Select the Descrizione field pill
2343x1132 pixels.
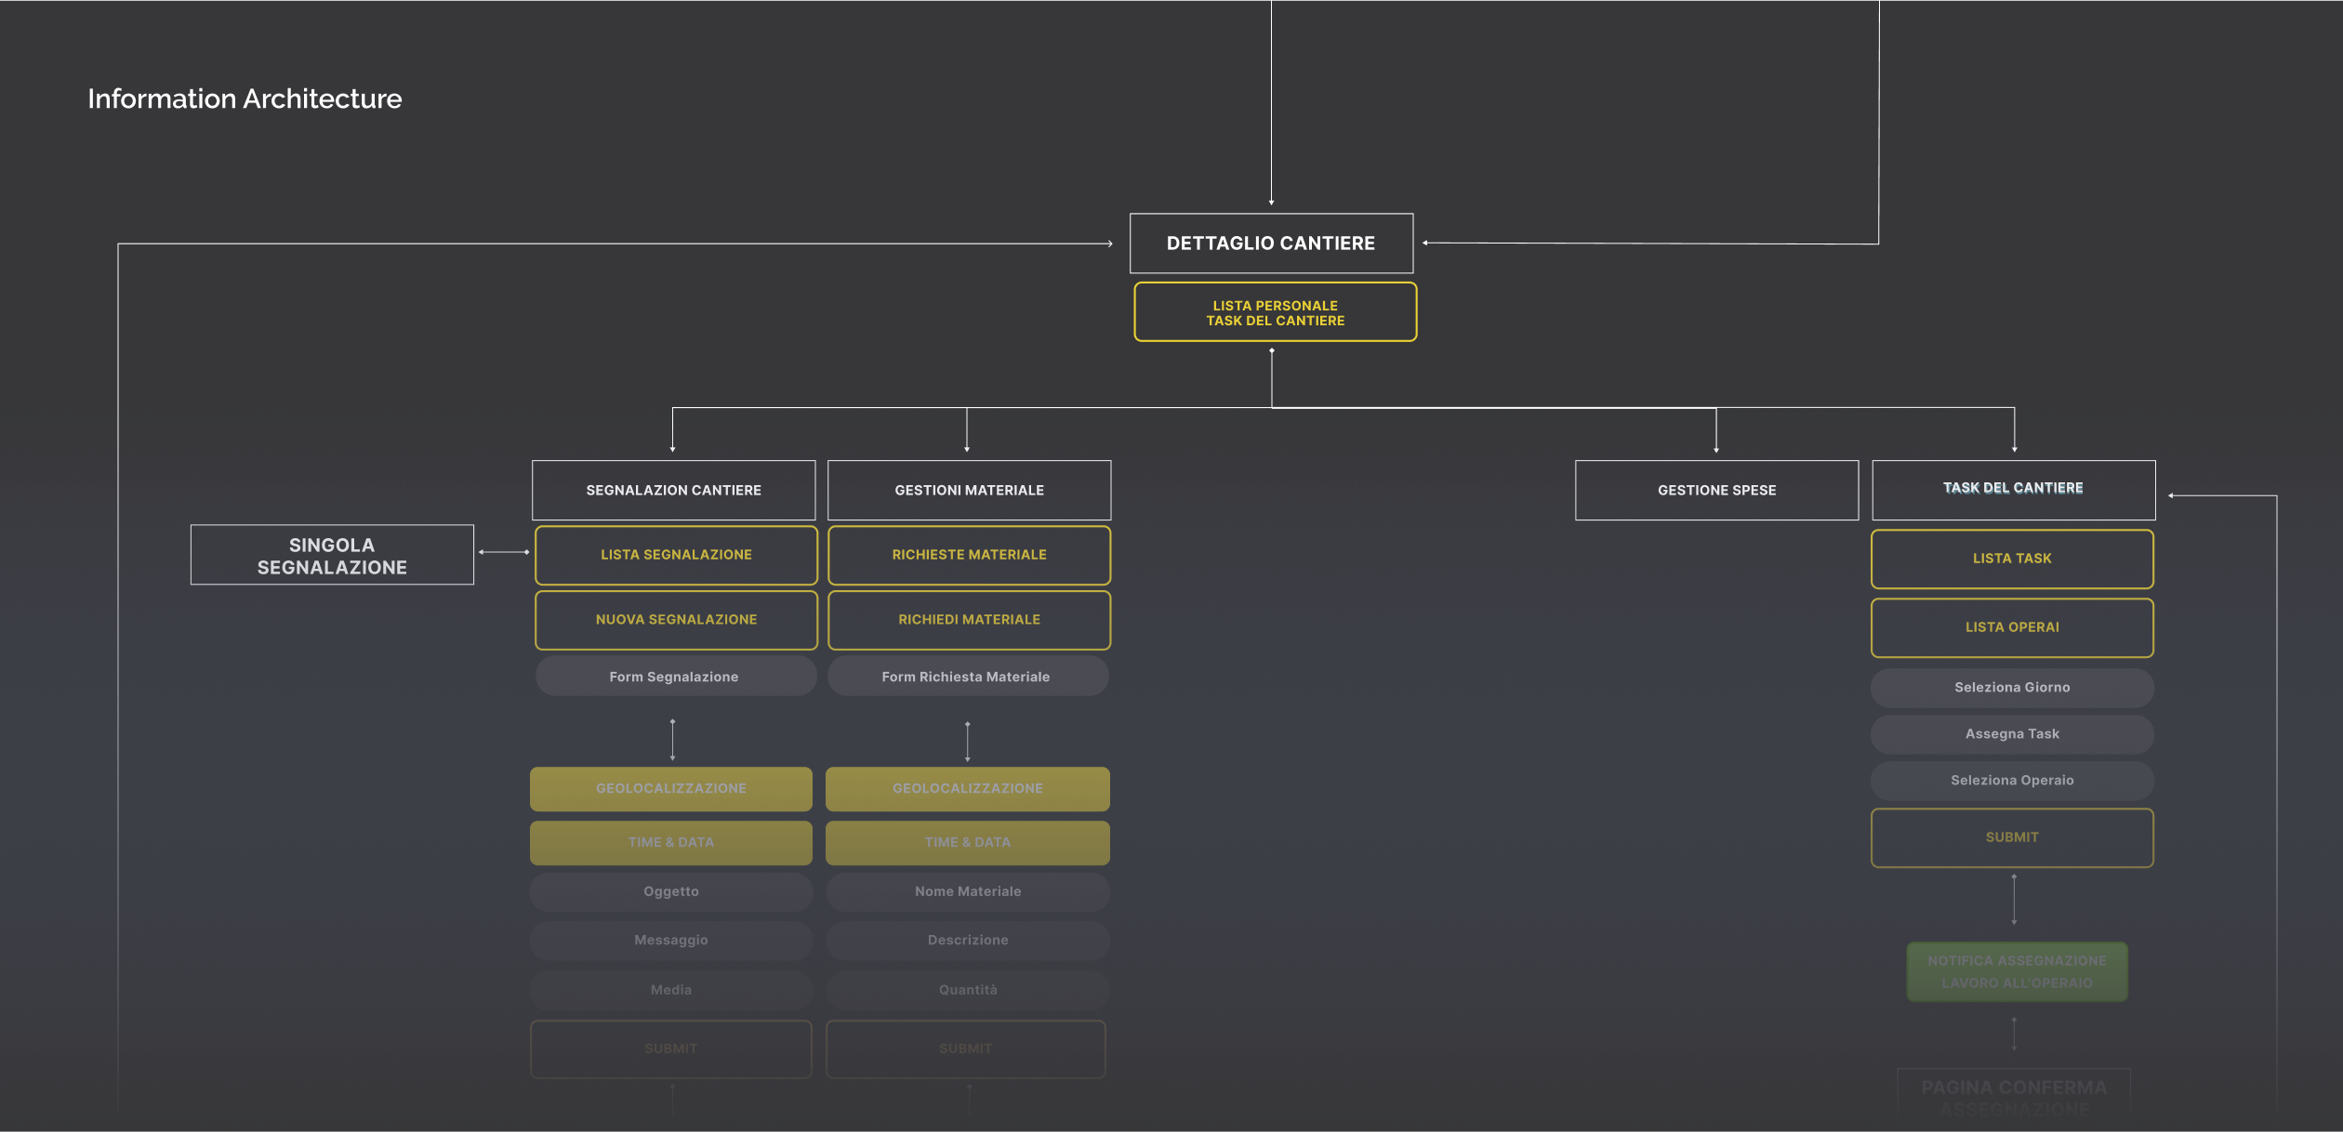pos(967,941)
